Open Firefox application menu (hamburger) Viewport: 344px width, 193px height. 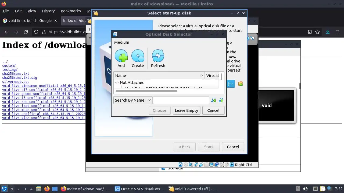coord(338,32)
